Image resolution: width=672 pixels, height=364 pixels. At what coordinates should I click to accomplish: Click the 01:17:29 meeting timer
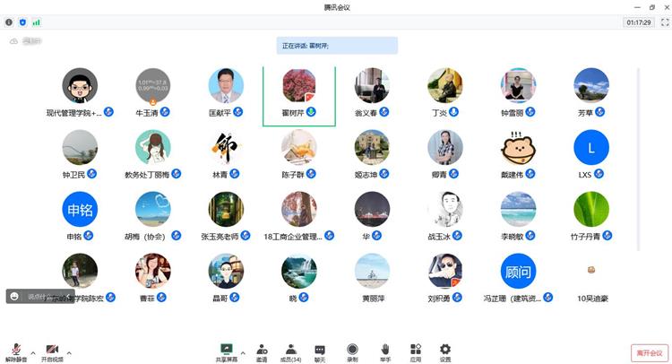click(x=638, y=22)
